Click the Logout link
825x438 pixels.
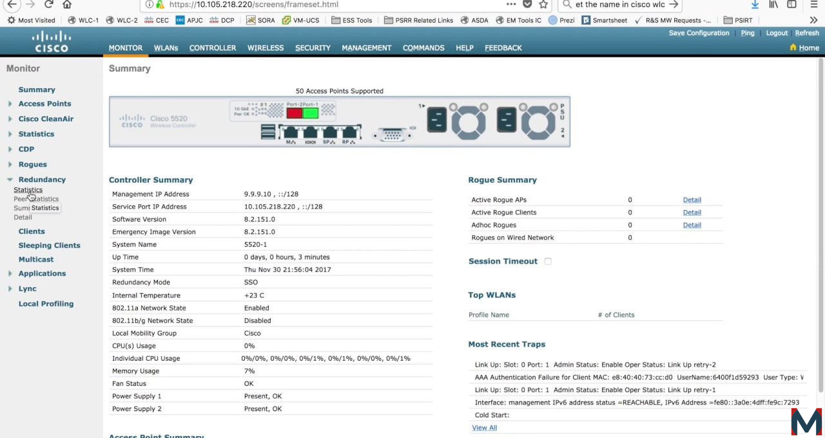777,33
